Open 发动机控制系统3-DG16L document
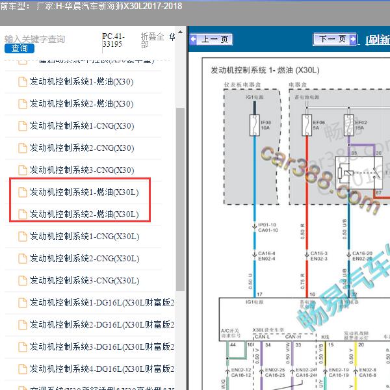 click(102, 346)
